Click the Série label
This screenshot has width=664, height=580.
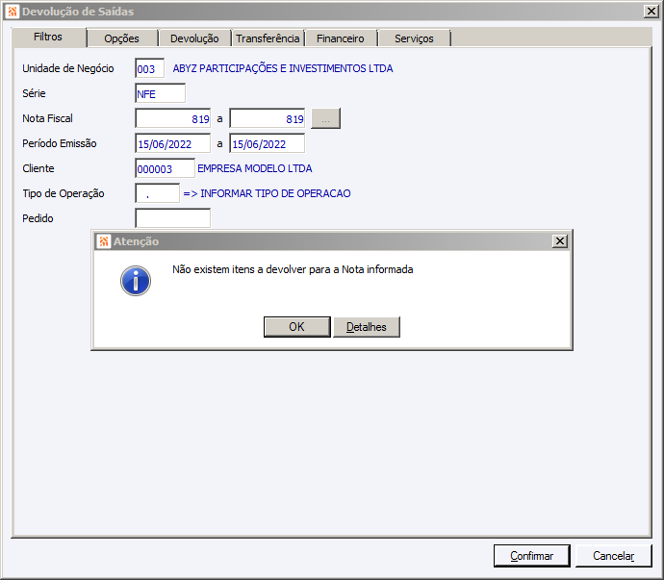[34, 93]
